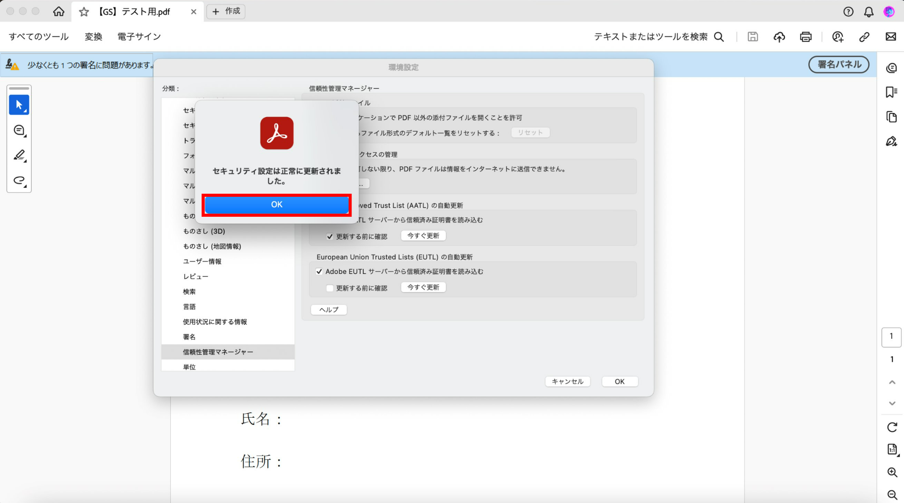The width and height of the screenshot is (904, 503).
Task: Select the comment tool in left toolbar
Action: click(19, 131)
